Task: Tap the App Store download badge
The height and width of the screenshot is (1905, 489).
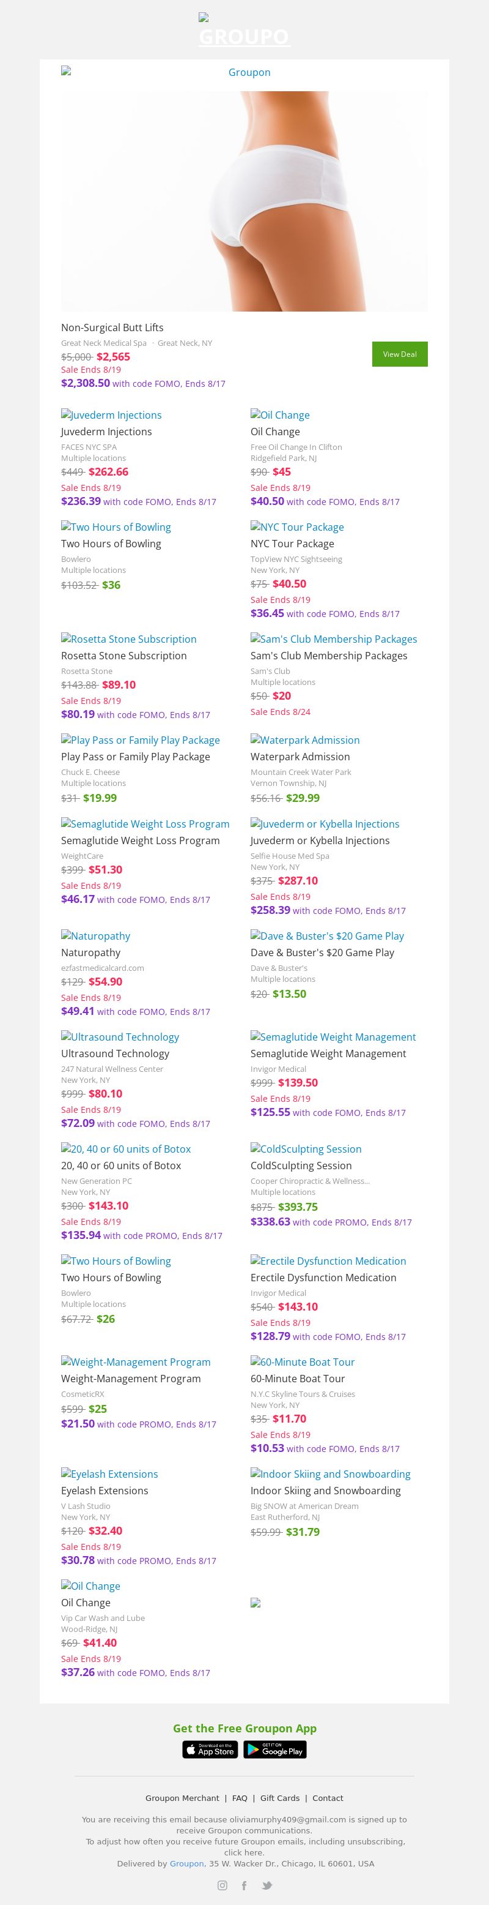Action: pos(210,1749)
